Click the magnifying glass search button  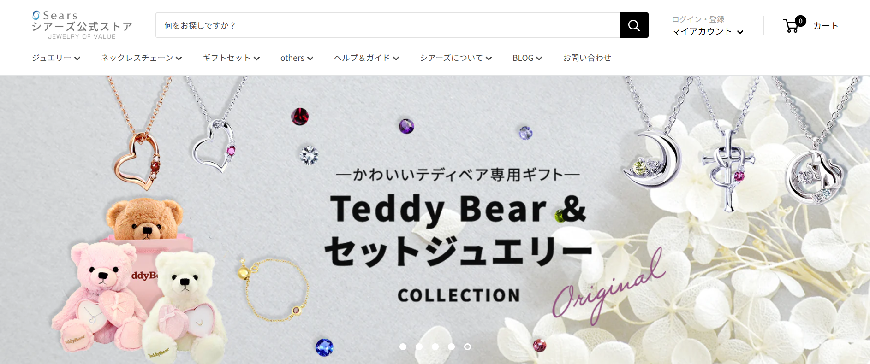[x=634, y=25]
